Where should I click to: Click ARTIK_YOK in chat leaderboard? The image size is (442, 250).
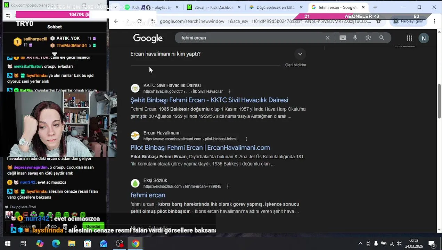(68, 38)
